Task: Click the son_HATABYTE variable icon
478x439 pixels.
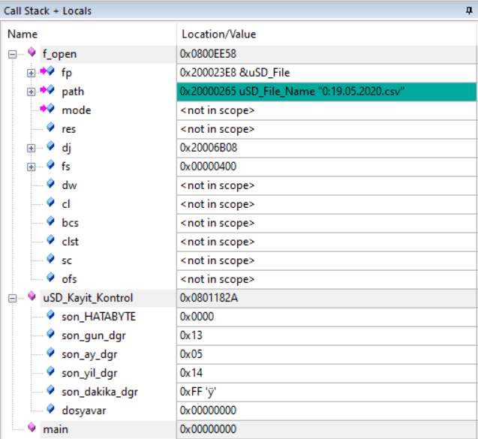Action: pos(50,315)
